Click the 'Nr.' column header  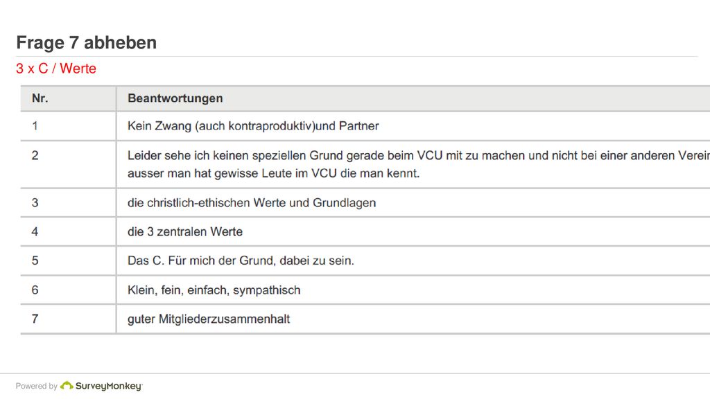pyautogui.click(x=40, y=98)
